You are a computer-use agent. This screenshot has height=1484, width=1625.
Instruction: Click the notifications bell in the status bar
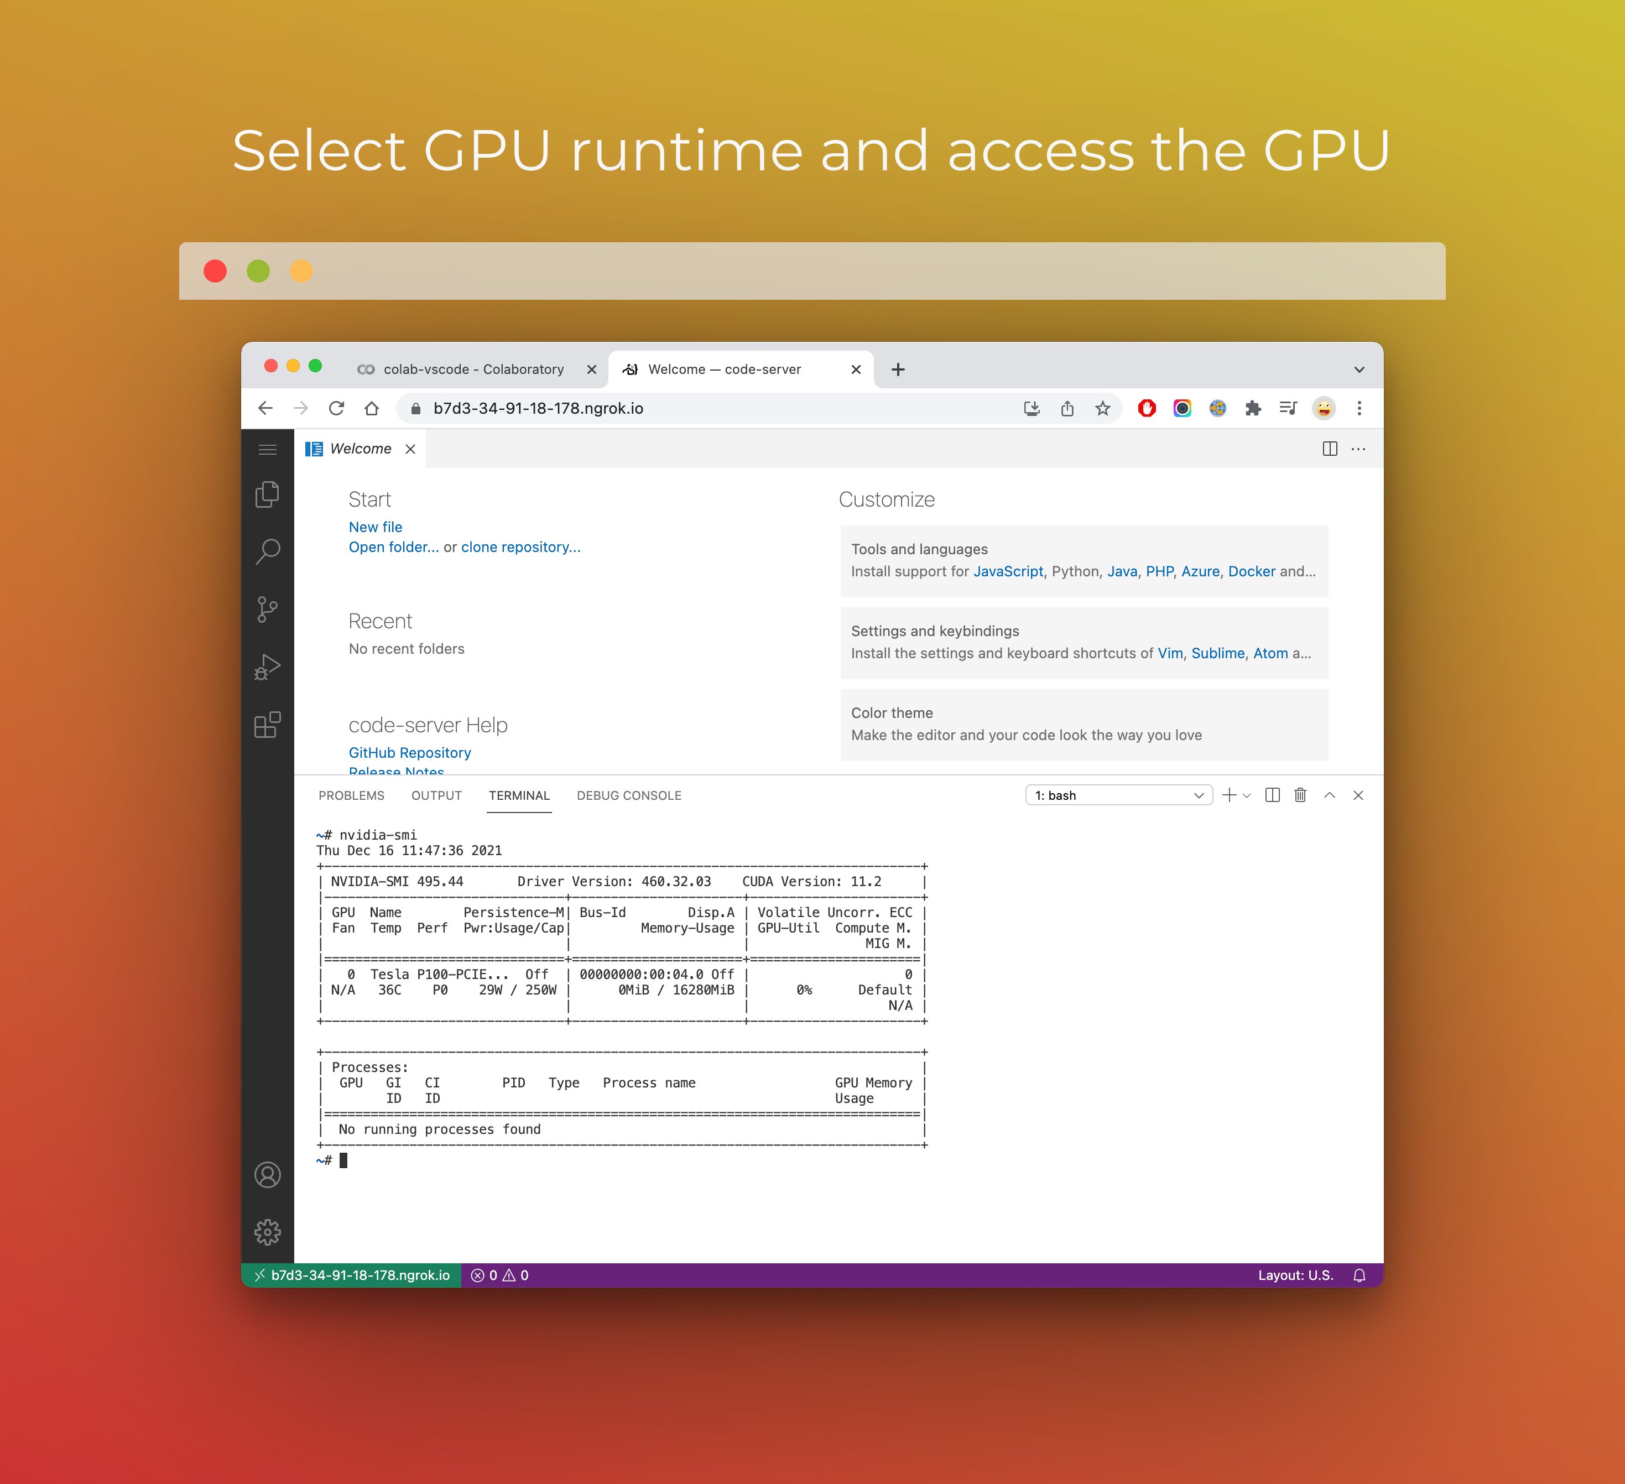point(1359,1275)
